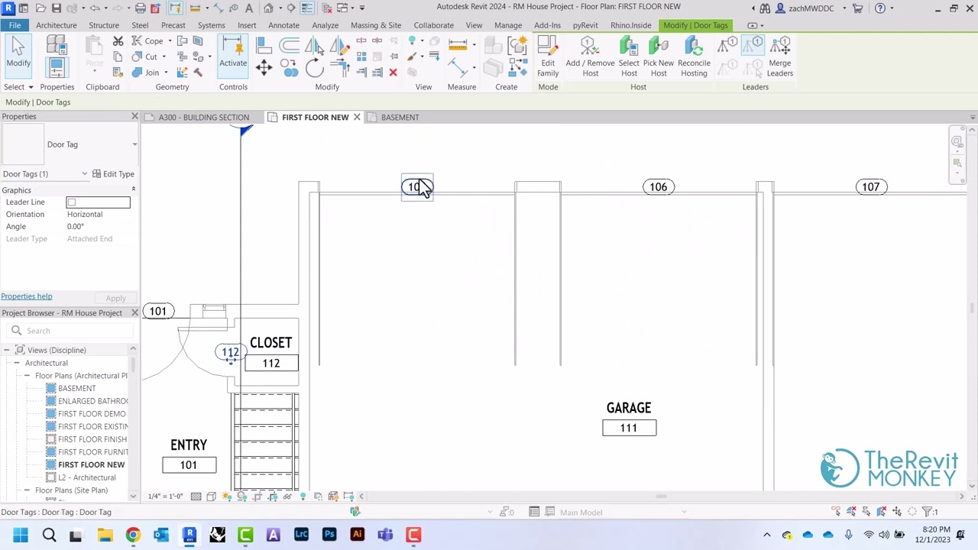Click the Rotate tool icon
The height and width of the screenshot is (550, 978).
315,68
